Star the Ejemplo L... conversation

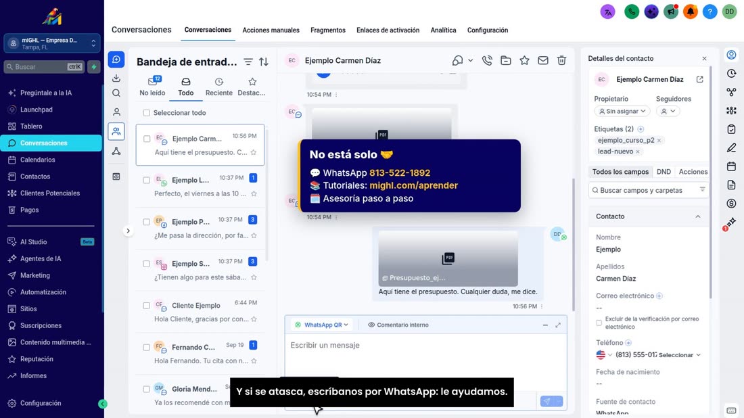pos(254,193)
